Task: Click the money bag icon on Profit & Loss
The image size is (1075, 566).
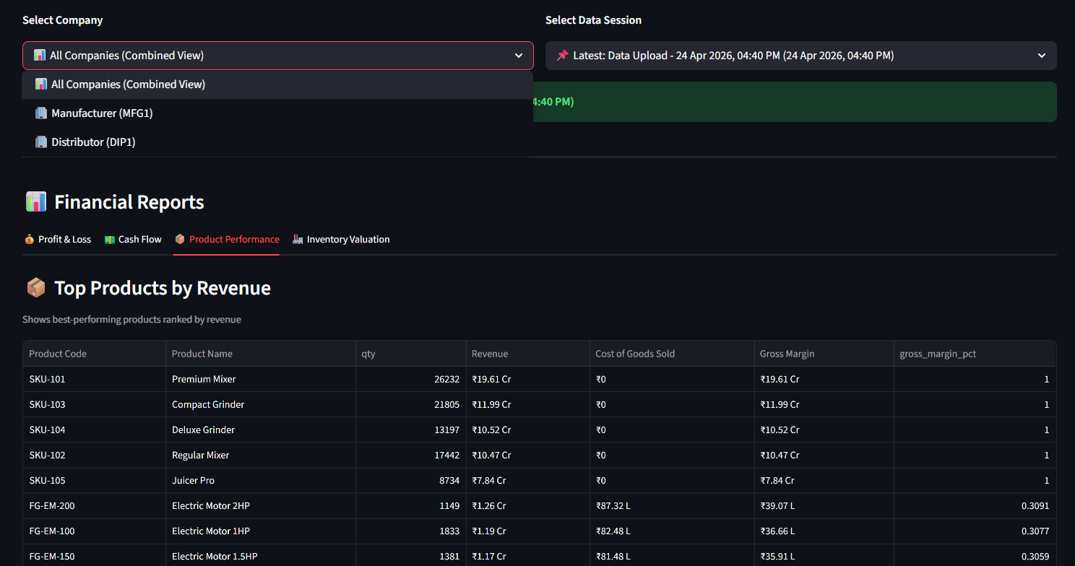Action: coord(29,239)
